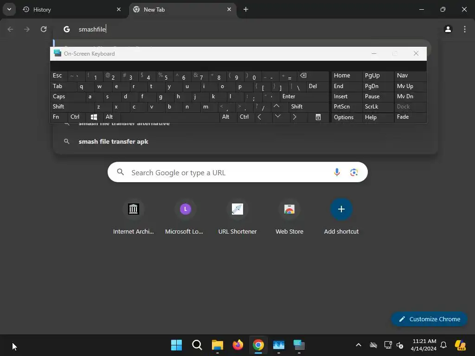
Task: Click the PrtScn key on the keyboard
Action: click(x=347, y=107)
